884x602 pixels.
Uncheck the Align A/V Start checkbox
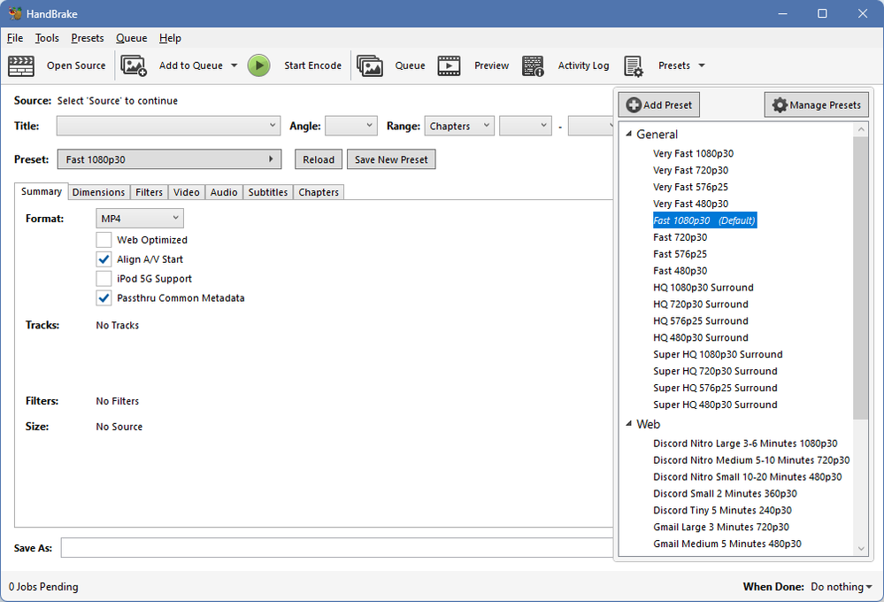104,259
